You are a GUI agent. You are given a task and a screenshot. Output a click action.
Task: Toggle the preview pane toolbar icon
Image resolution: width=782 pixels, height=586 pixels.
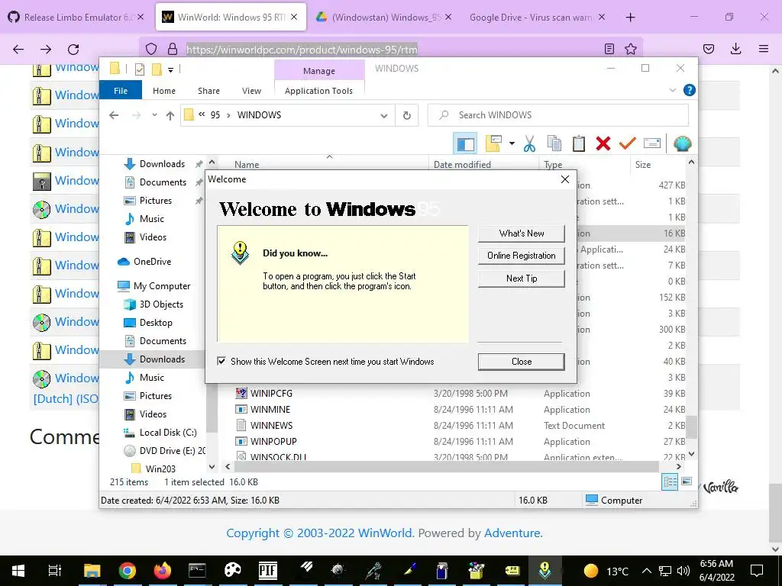click(465, 144)
